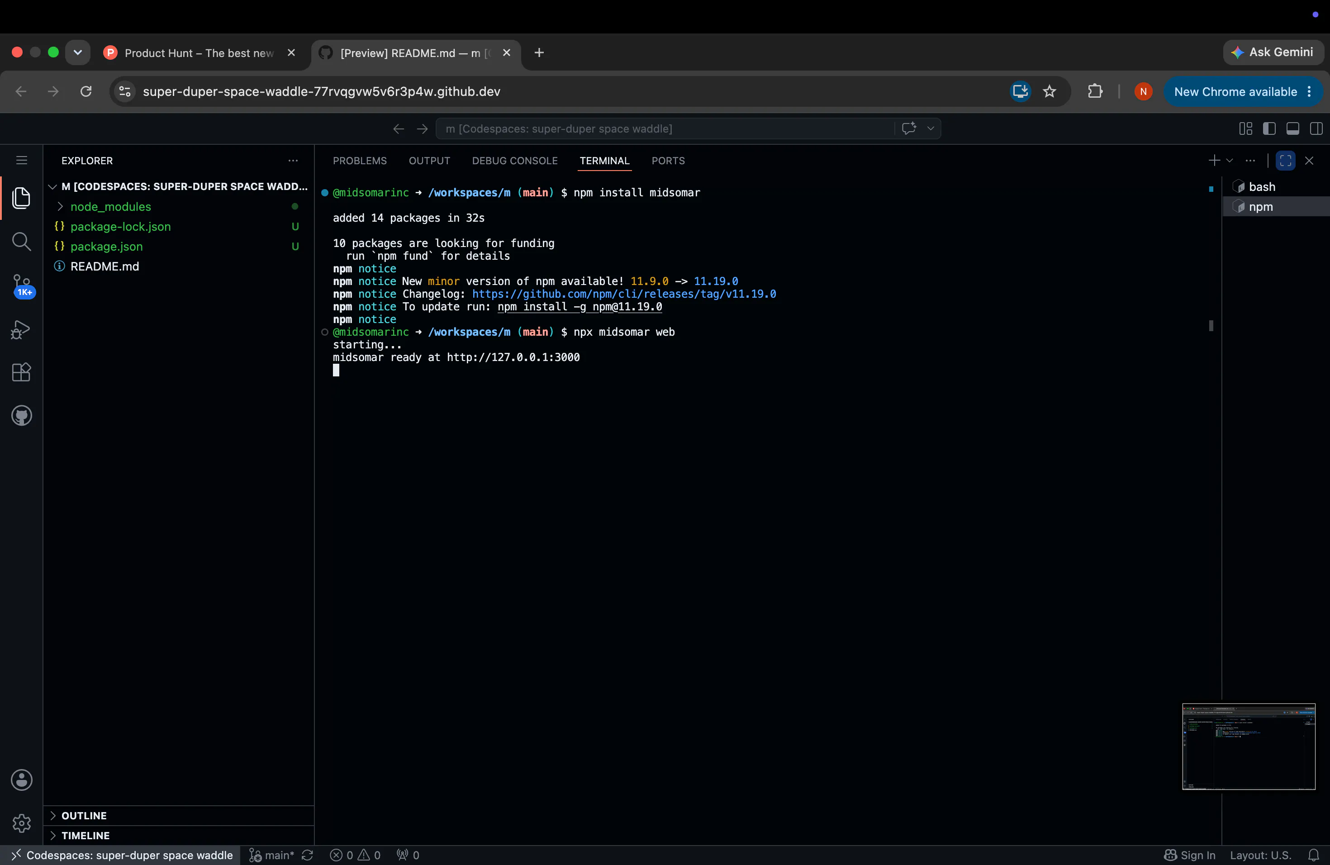Switch to Product Hunt browser tab
The image size is (1330, 865).
point(199,53)
